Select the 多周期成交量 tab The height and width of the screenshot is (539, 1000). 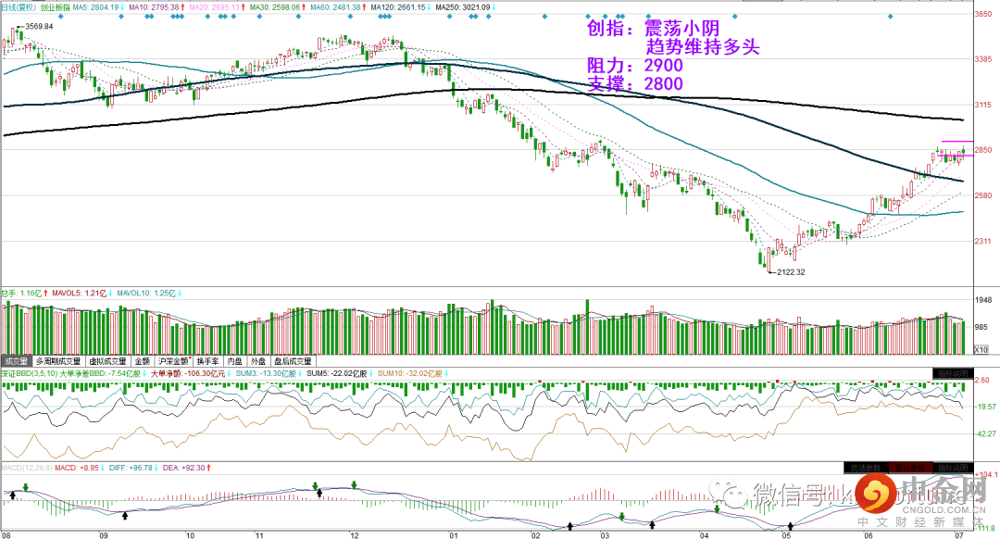(x=58, y=361)
